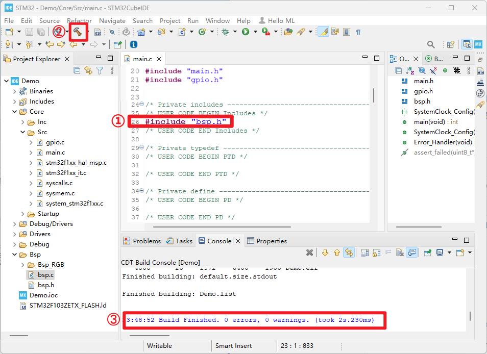Expand the Binaries node

pyautogui.click(x=14, y=91)
